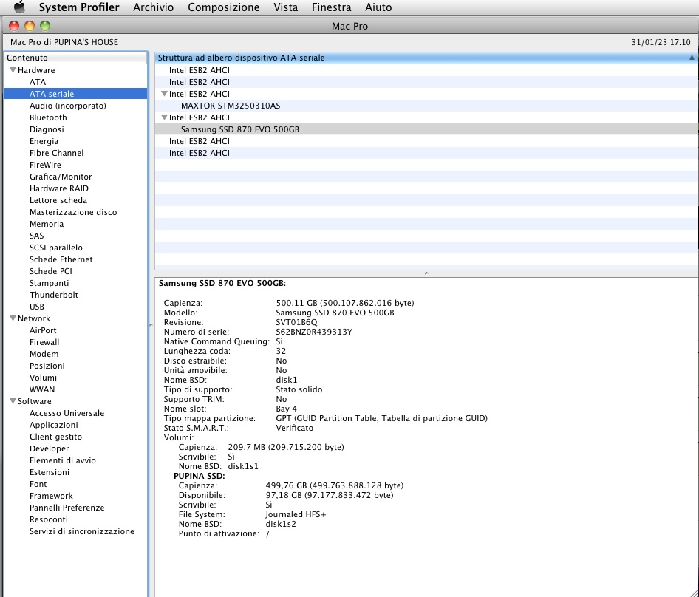Select ATA seriale in the sidebar
699x597 pixels.
[x=75, y=94]
